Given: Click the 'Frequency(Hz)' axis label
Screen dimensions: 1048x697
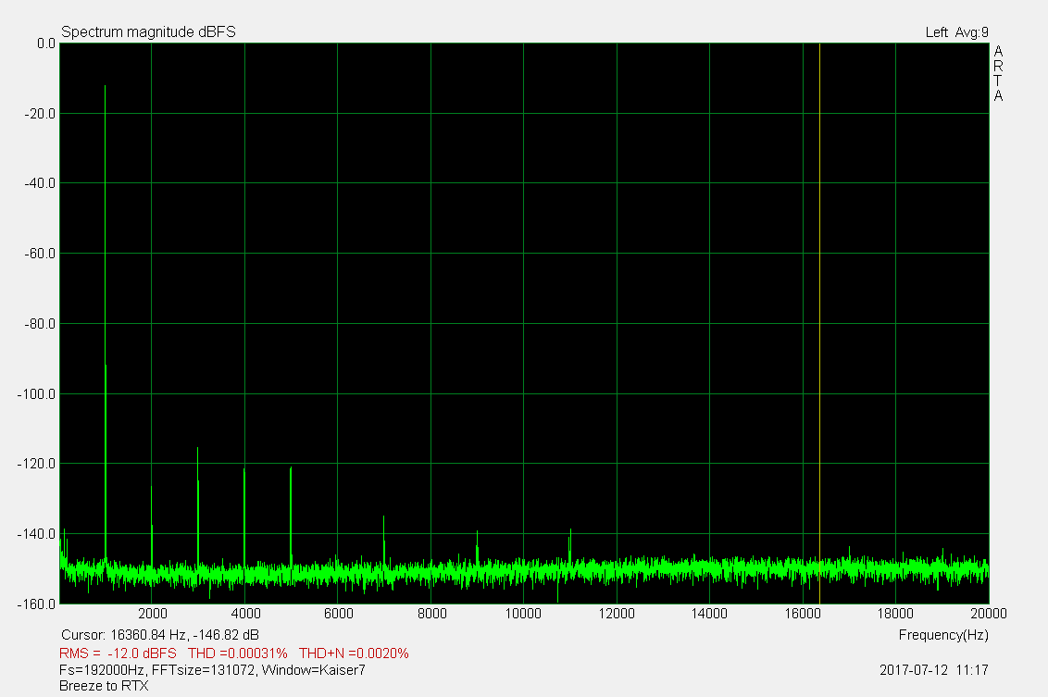Looking at the screenshot, I should (x=943, y=635).
